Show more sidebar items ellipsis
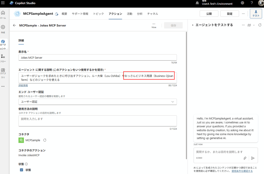264x174 pixels. (3, 86)
